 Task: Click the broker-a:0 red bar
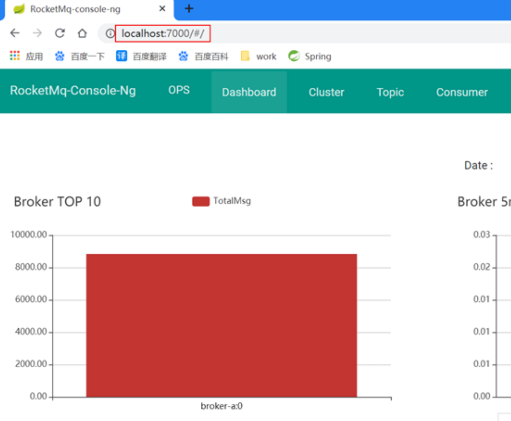click(x=222, y=325)
